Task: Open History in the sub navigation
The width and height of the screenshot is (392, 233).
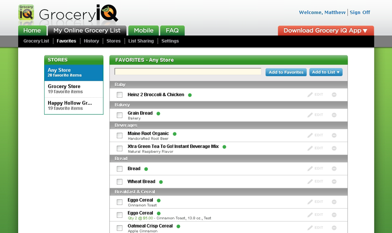Action: tap(91, 41)
